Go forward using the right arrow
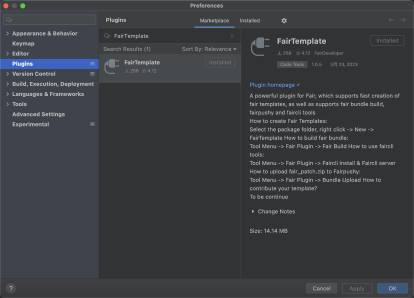This screenshot has height=298, width=414. point(402,20)
